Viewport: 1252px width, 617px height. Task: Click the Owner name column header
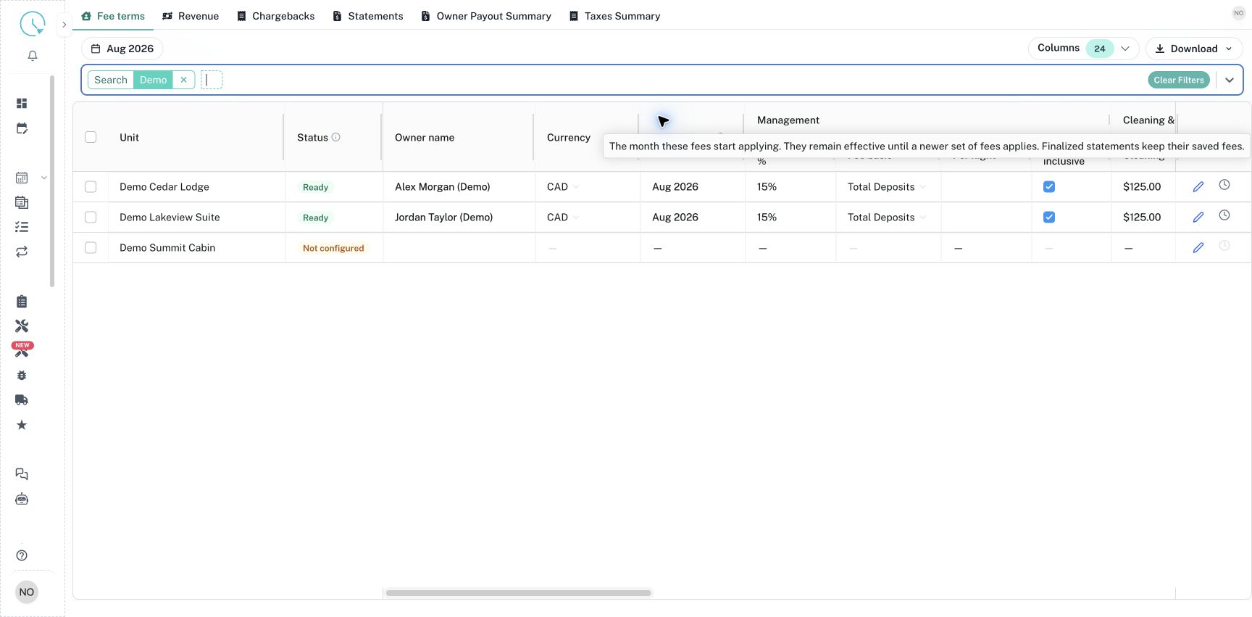(x=425, y=137)
